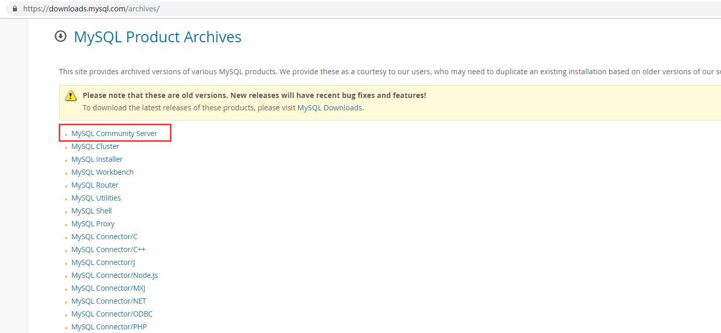This screenshot has width=721, height=333.
Task: Click the download circle icon beside the page title
Action: [x=61, y=36]
